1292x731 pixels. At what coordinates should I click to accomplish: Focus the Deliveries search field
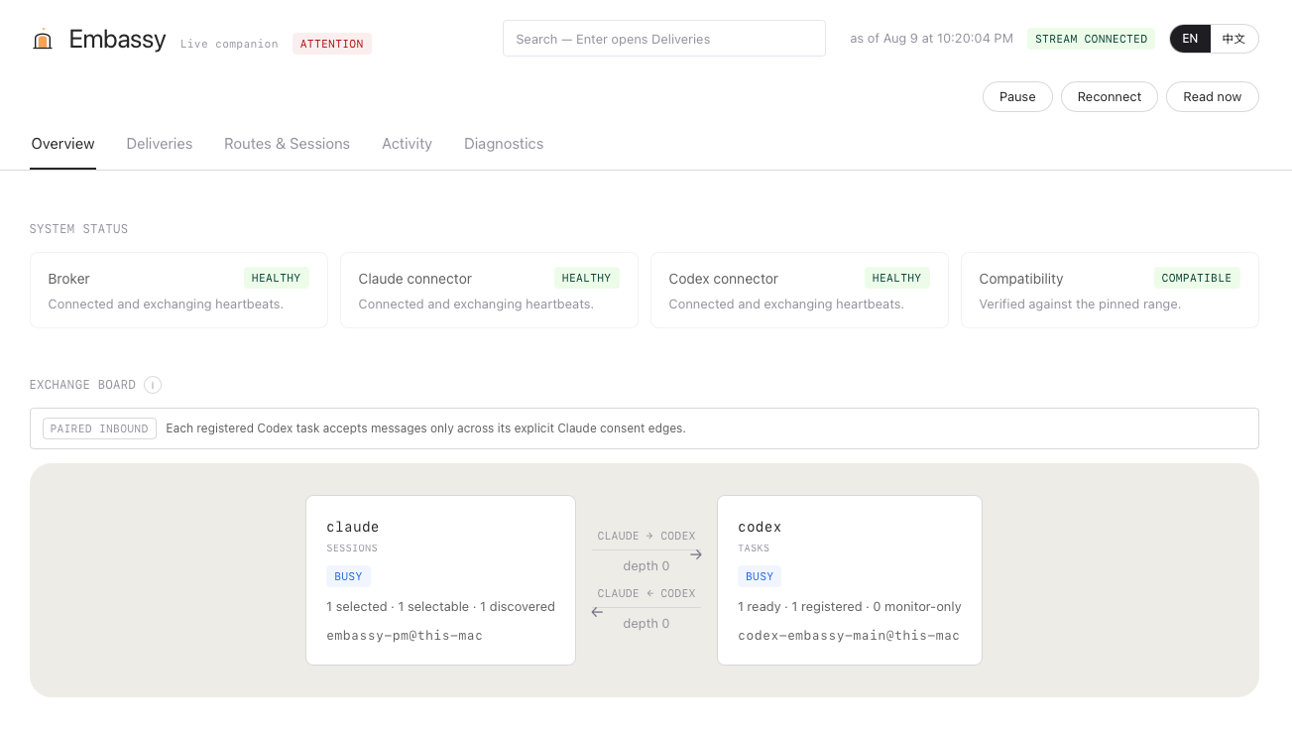(x=664, y=39)
